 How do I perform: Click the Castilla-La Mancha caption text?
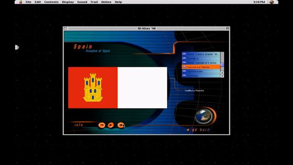coord(194,91)
